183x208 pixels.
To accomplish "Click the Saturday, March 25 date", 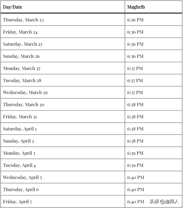I will click(x=23, y=44).
